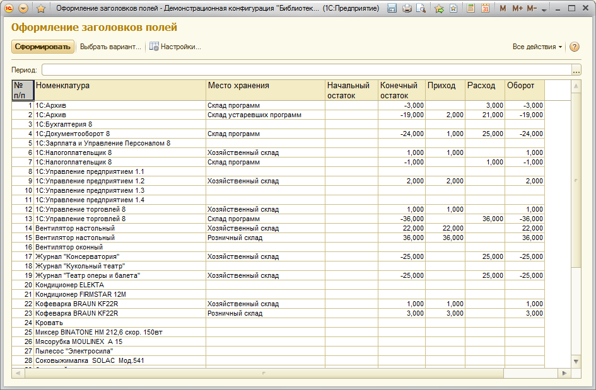
Task: Add current page to favorites icon
Action: [x=439, y=8]
